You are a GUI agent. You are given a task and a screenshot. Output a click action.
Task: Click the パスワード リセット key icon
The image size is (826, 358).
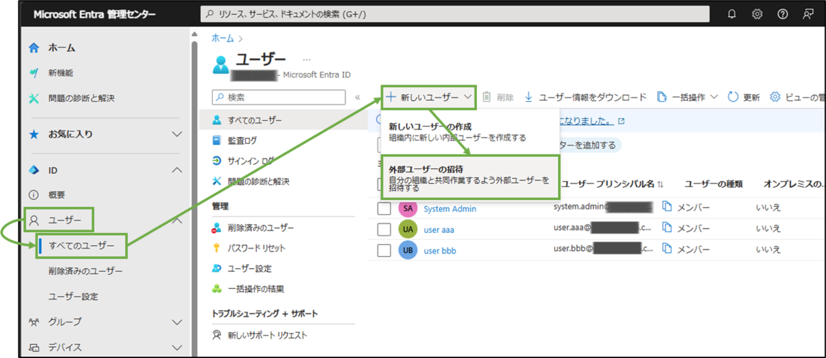[216, 248]
